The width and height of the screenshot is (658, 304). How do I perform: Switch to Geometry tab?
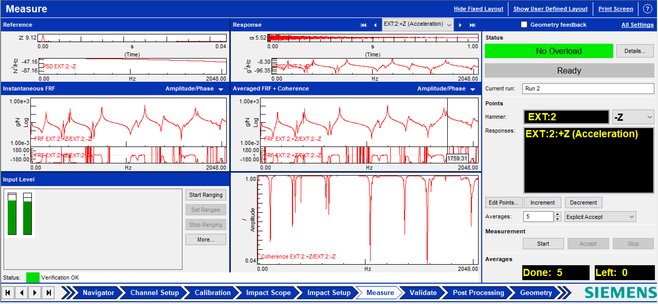536,293
